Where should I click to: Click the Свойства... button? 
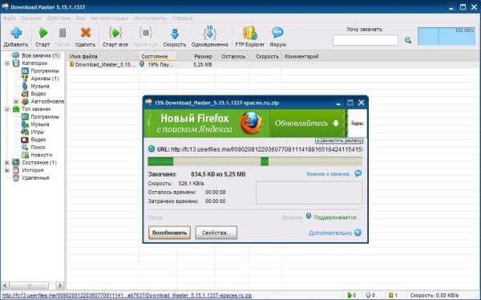click(216, 233)
